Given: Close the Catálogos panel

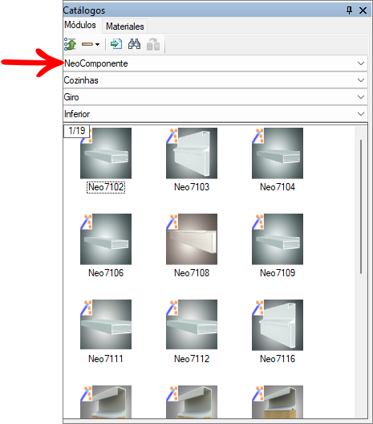Looking at the screenshot, I should [363, 10].
